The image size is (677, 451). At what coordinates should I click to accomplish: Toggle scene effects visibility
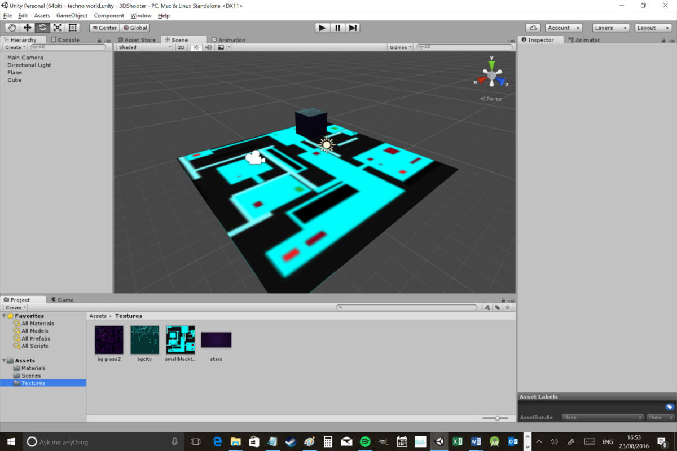[219, 47]
